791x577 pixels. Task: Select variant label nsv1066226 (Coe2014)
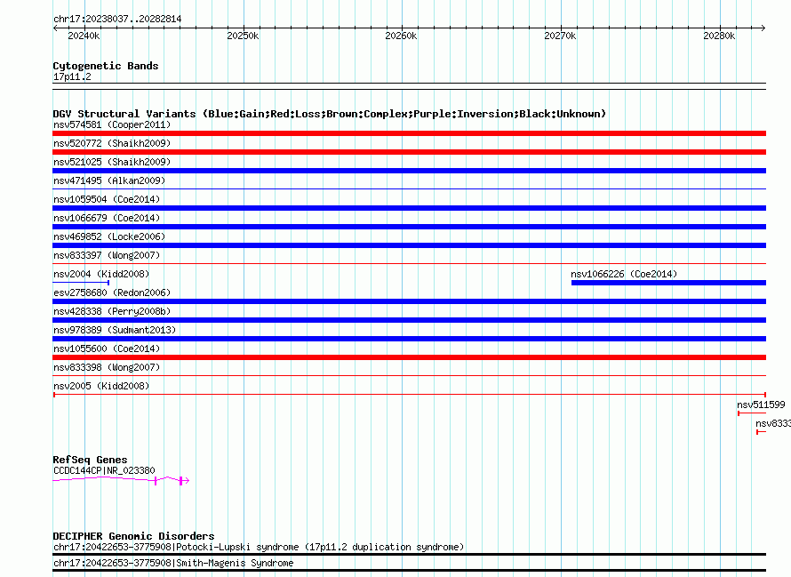[x=624, y=274]
